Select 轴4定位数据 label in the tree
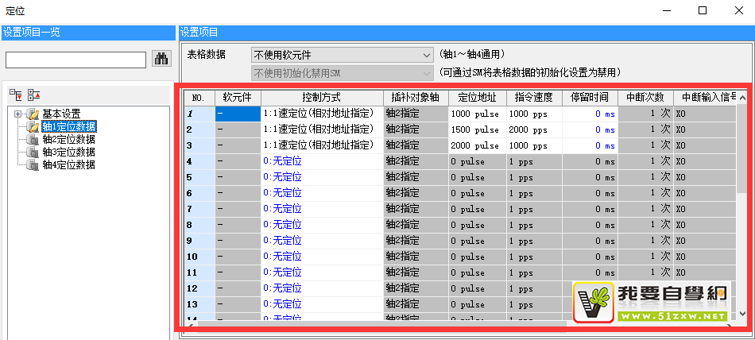 68,165
